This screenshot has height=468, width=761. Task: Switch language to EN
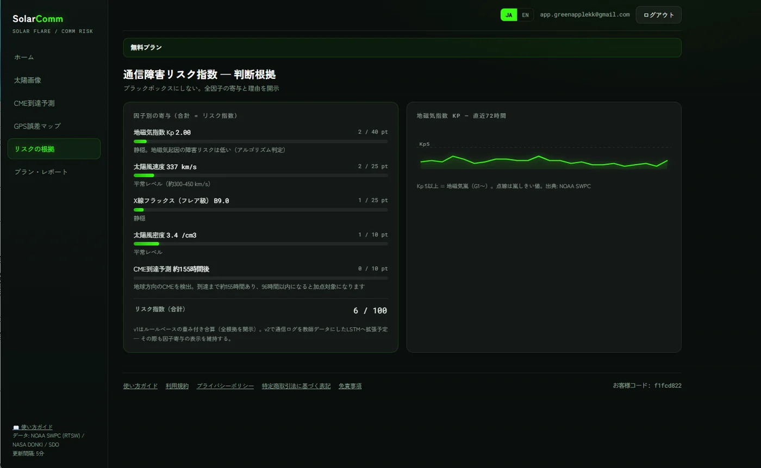[525, 15]
